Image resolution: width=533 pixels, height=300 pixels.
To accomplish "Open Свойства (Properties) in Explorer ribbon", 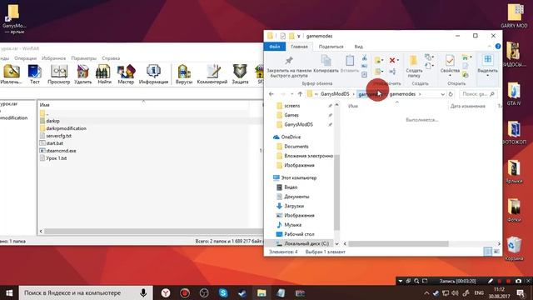I will (450, 65).
